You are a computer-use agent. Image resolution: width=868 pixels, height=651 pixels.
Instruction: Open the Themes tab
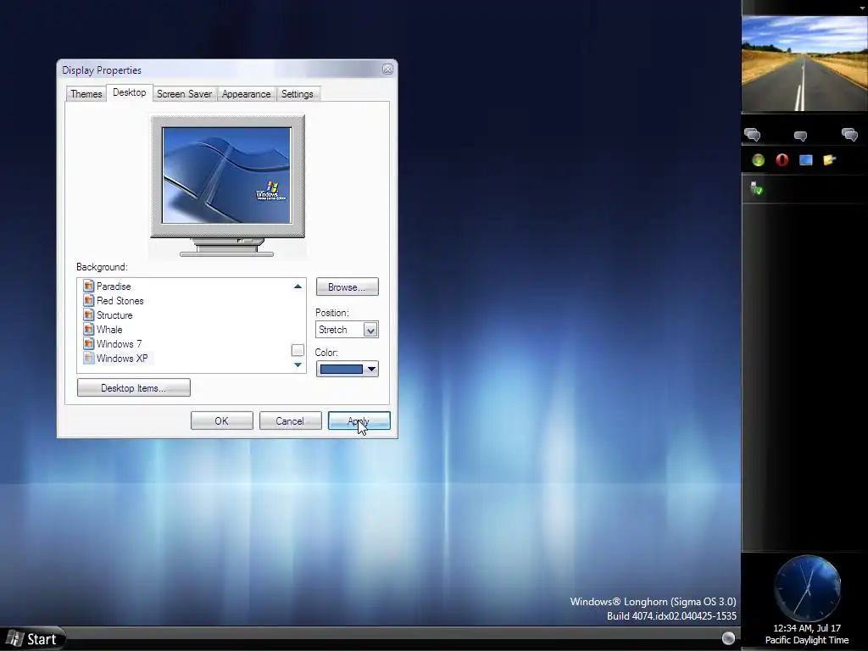tap(86, 94)
